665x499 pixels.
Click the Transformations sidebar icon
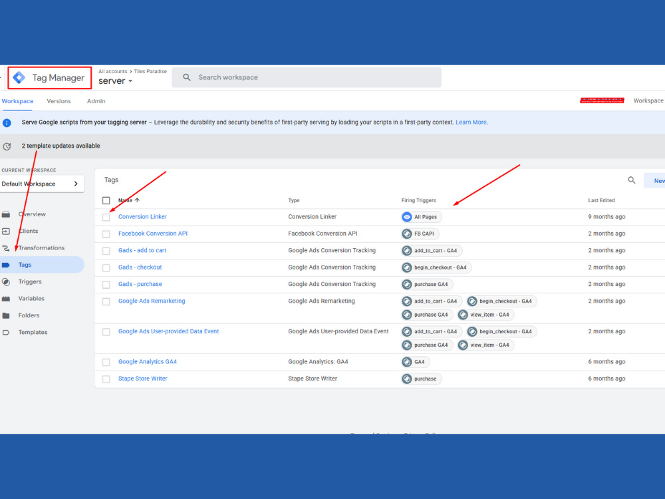pyautogui.click(x=6, y=248)
